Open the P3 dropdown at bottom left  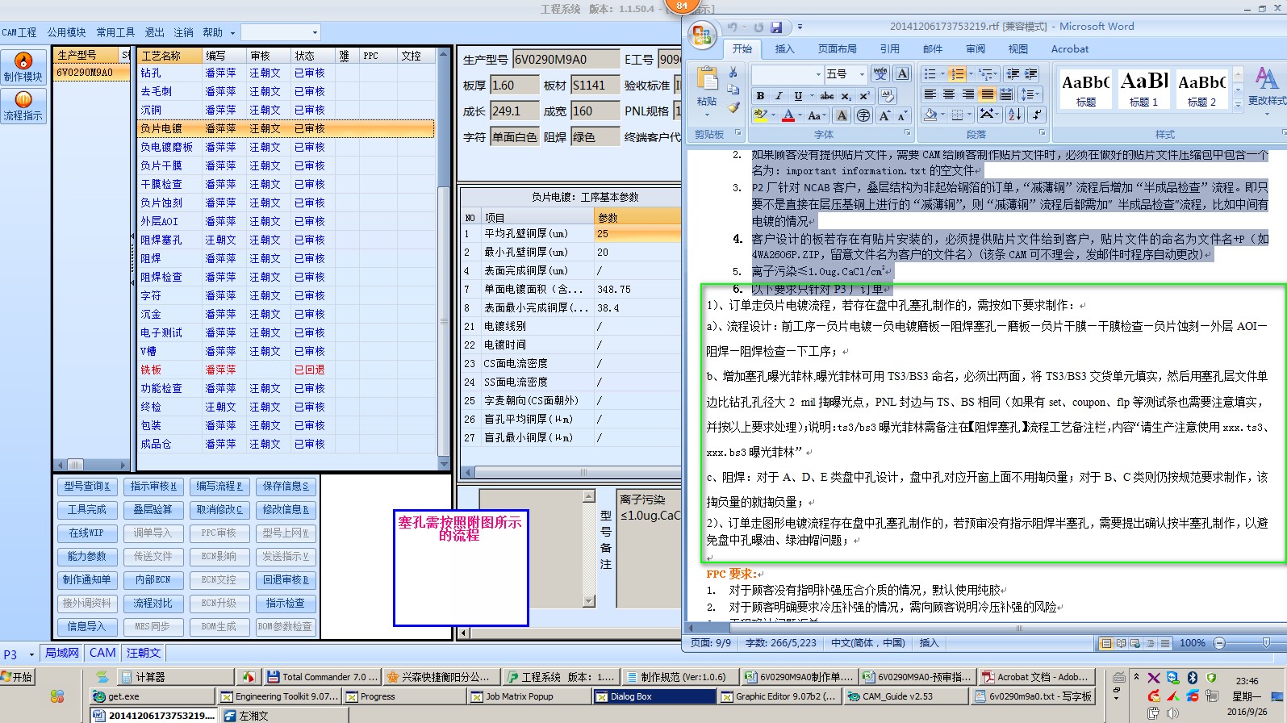pos(31,654)
